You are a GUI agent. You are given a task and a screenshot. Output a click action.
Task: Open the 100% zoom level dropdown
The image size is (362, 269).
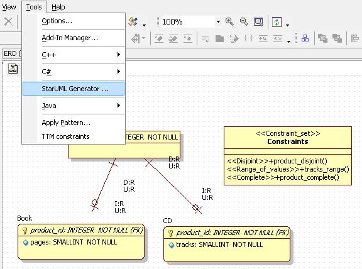pyautogui.click(x=218, y=22)
